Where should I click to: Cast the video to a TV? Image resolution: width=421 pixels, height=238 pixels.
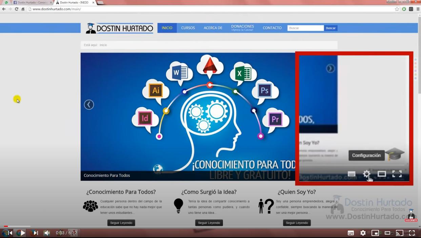click(400, 233)
